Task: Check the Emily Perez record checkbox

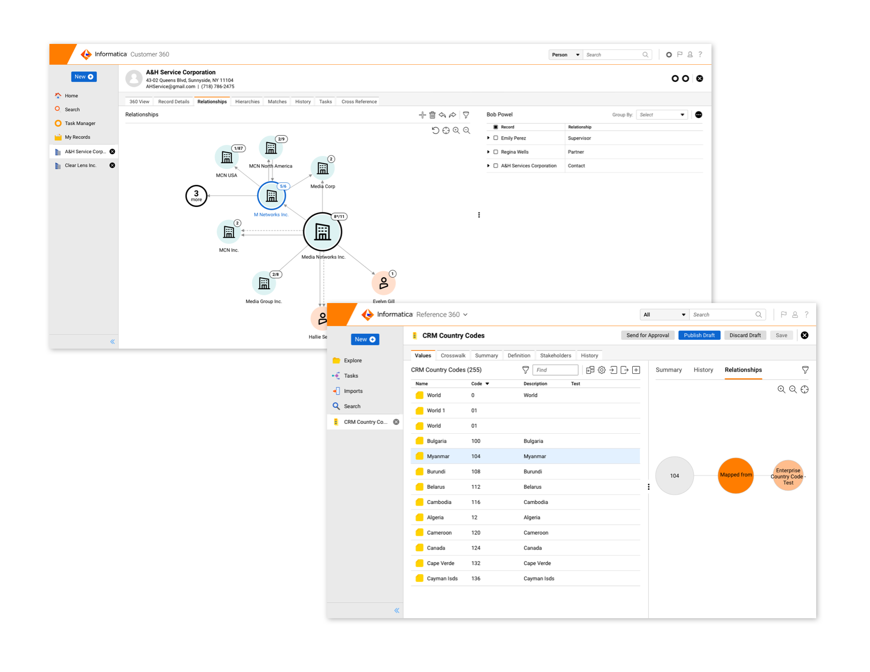Action: click(496, 138)
